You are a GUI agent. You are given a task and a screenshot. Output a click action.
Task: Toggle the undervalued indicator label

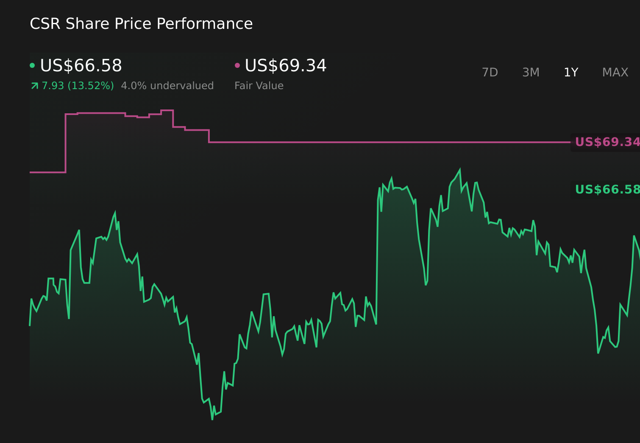[x=167, y=85]
